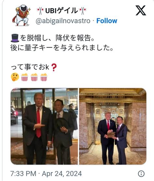Viewport: 154px width, 181px height.
Task: Click the line 後に量子キーを与えられました。
Action: pyautogui.click(x=62, y=48)
